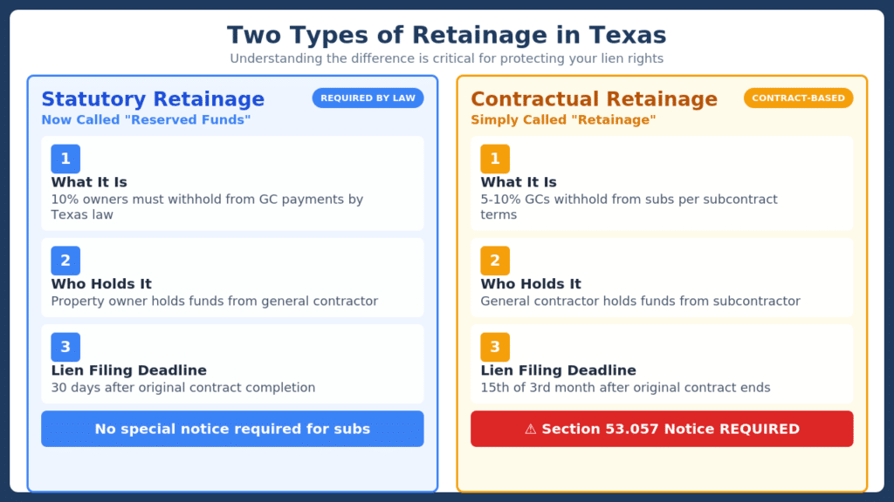This screenshot has height=502, width=894.
Task: Click the blue number 3 icon in Statutory card
Action: [x=65, y=347]
